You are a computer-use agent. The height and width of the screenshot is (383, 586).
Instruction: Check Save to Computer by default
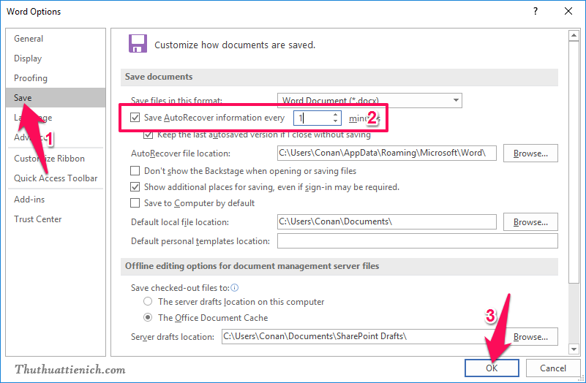pyautogui.click(x=135, y=203)
